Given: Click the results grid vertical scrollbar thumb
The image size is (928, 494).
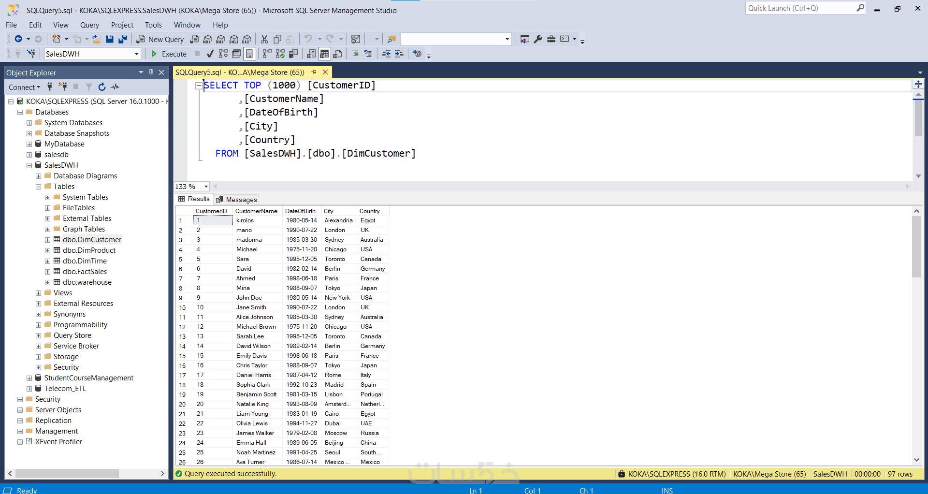Looking at the screenshot, I should [916, 247].
